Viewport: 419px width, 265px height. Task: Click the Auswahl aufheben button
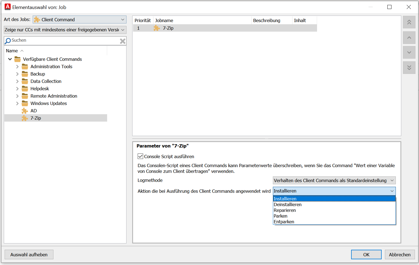pyautogui.click(x=29, y=254)
